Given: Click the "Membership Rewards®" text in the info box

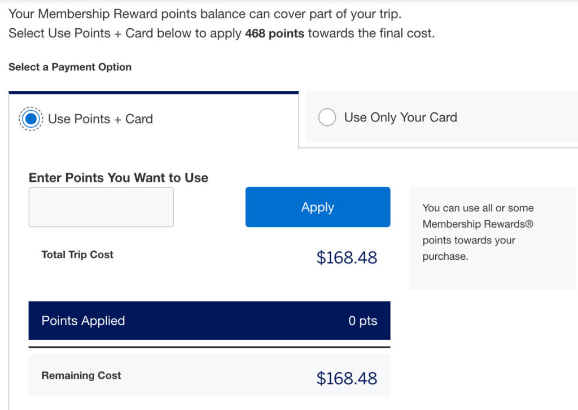Looking at the screenshot, I should [478, 224].
